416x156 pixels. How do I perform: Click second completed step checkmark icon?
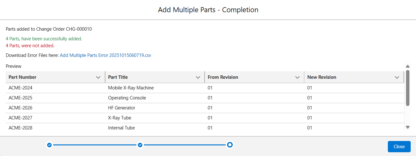click(140, 145)
